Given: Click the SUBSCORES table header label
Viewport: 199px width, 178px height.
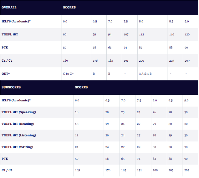Looking at the screenshot, I should (x=11, y=87).
